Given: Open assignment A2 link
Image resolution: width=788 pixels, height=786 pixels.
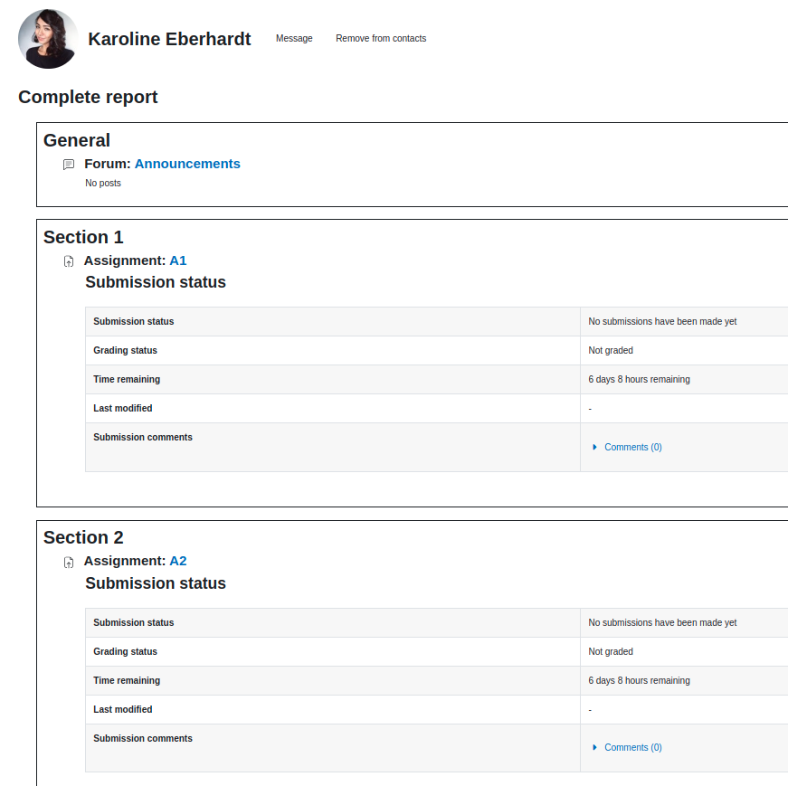Looking at the screenshot, I should tap(178, 561).
